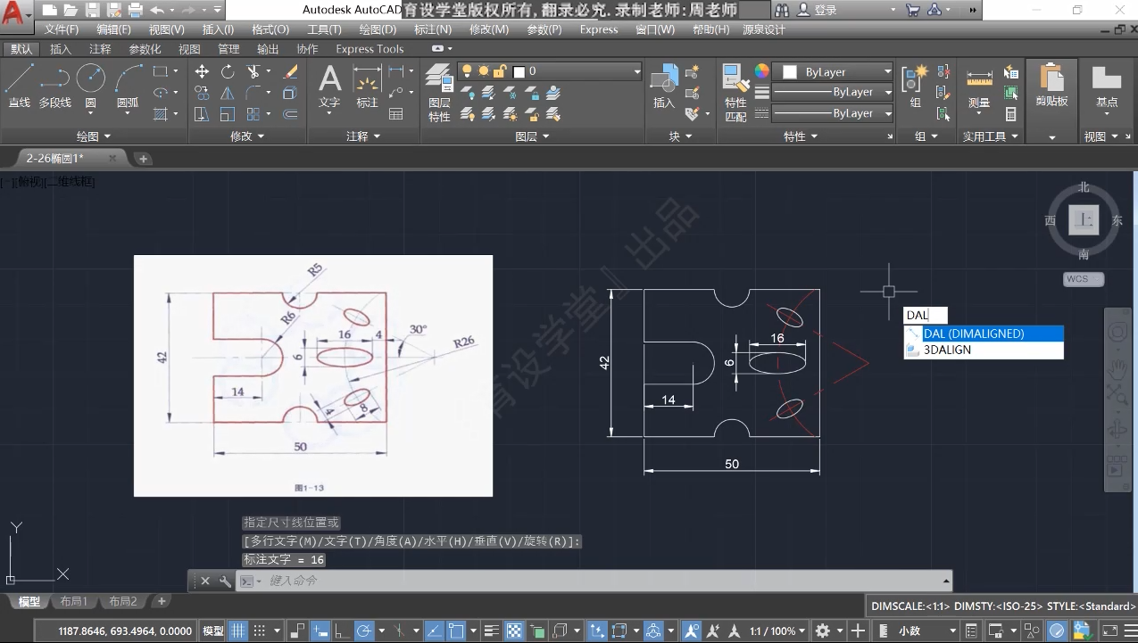This screenshot has width=1138, height=643.
Task: Add a new drawing tab
Action: point(143,159)
